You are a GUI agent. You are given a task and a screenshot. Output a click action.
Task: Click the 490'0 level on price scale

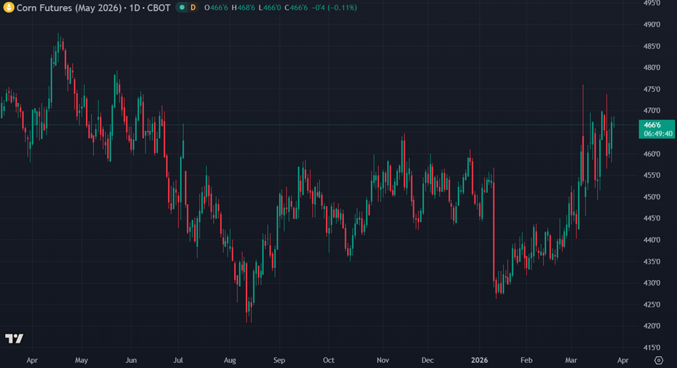653,24
